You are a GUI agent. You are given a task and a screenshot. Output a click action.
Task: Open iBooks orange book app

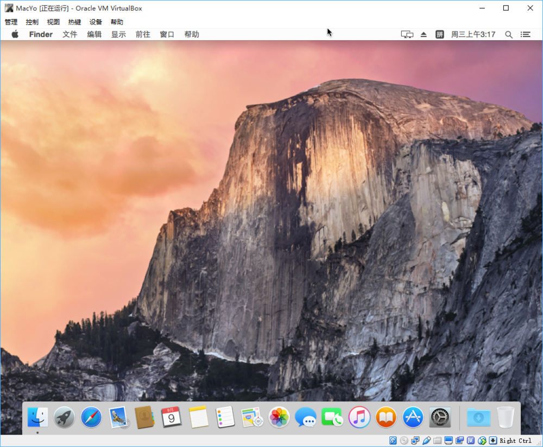point(386,417)
